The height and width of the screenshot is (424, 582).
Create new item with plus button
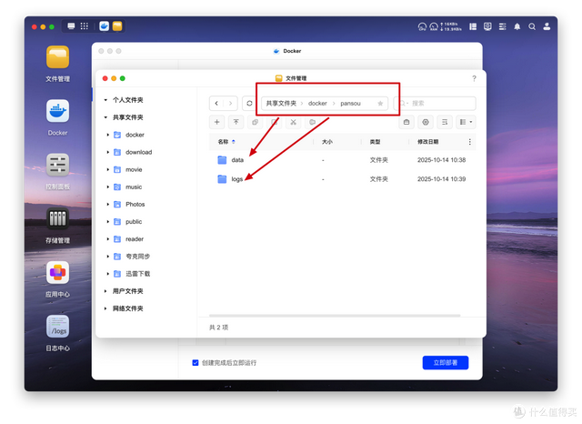(x=216, y=122)
